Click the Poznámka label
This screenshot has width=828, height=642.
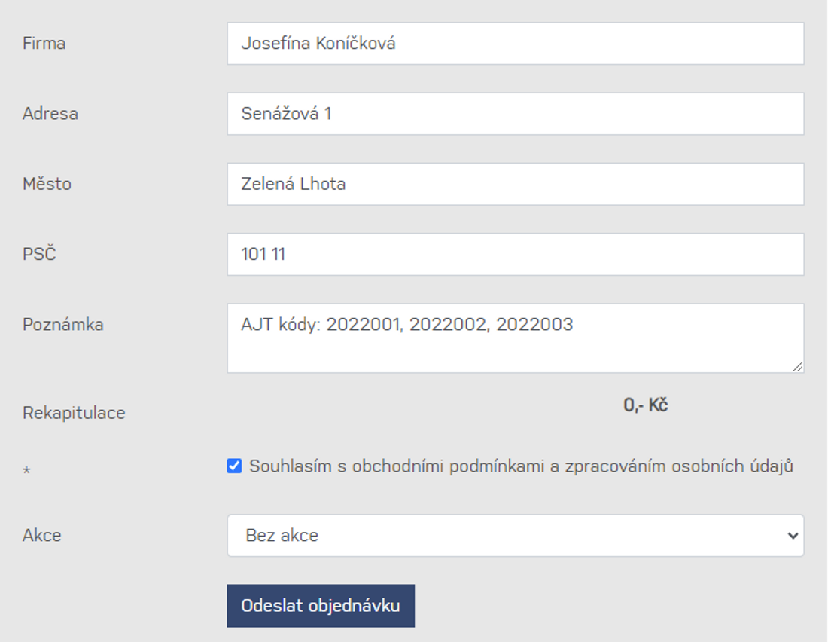(x=62, y=324)
